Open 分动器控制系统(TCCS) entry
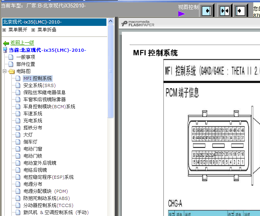Image resolution: width=260 pixels, height=216 pixels. pos(48,205)
